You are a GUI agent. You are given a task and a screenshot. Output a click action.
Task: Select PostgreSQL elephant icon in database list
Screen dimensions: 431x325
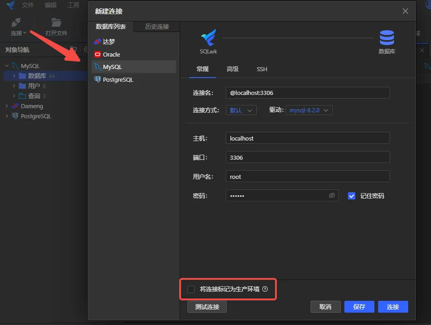[x=98, y=79]
